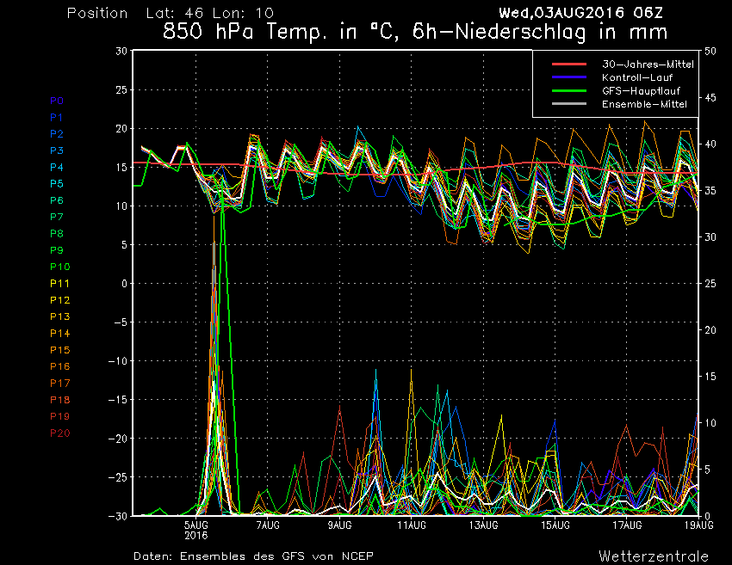Click the 30 value on temperature axis

point(121,52)
